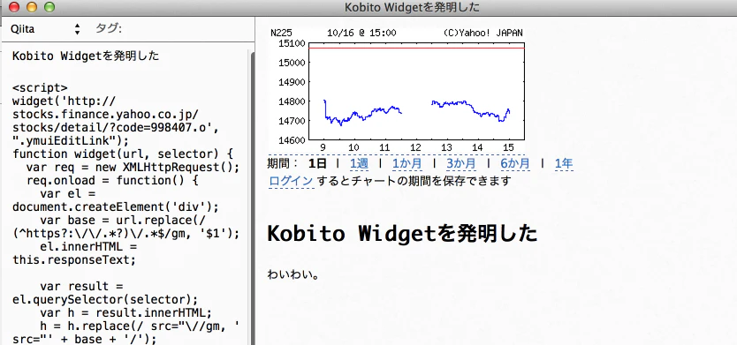
Task: Click the 'document.createElement('div');' line
Action: [116, 207]
